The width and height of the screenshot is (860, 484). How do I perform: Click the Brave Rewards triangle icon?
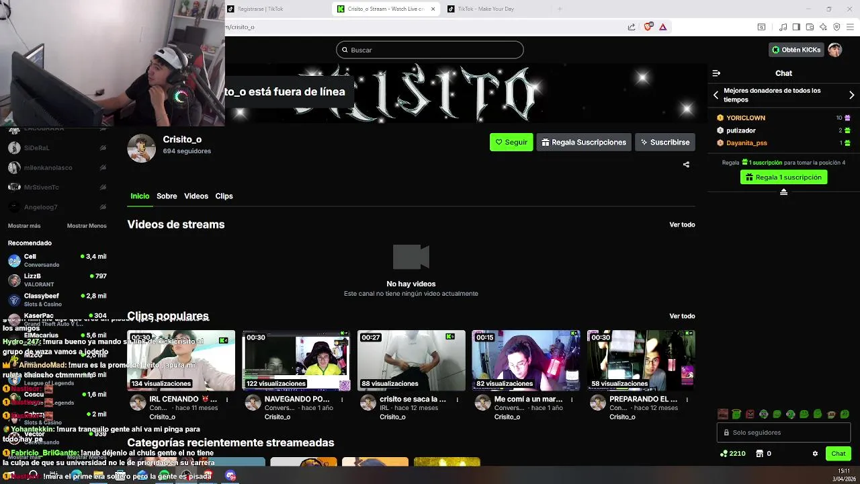(662, 27)
